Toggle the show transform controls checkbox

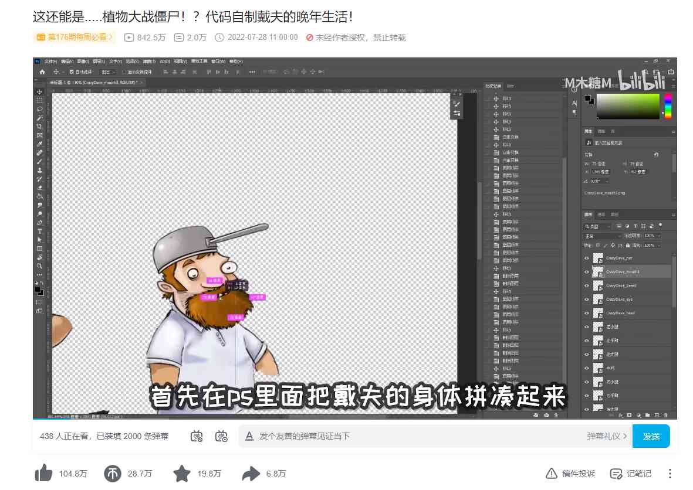(124, 72)
